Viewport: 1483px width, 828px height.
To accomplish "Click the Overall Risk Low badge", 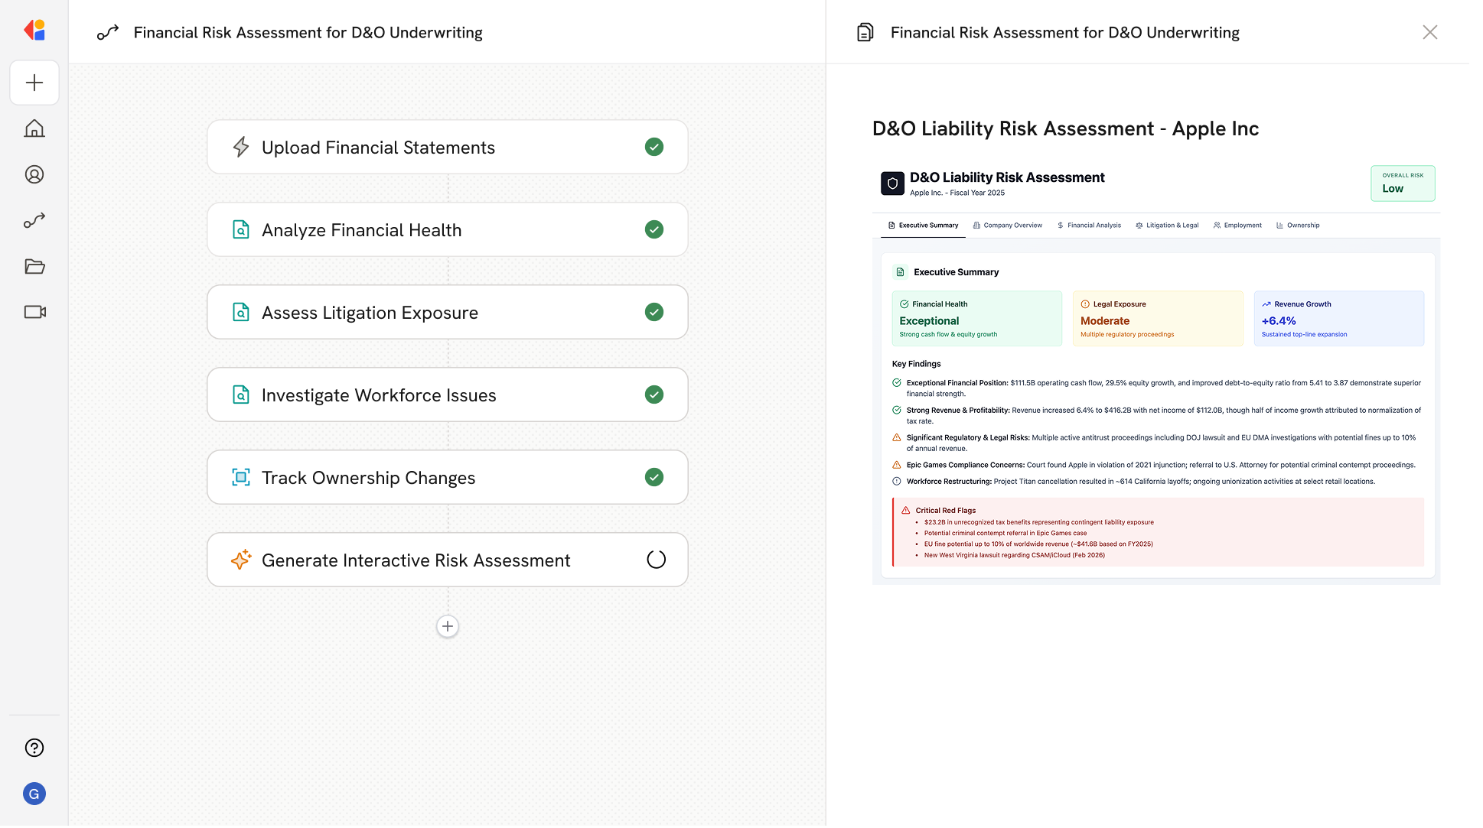I will tap(1402, 183).
